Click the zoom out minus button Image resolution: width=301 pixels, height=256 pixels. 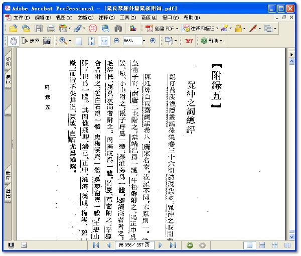click(116, 41)
